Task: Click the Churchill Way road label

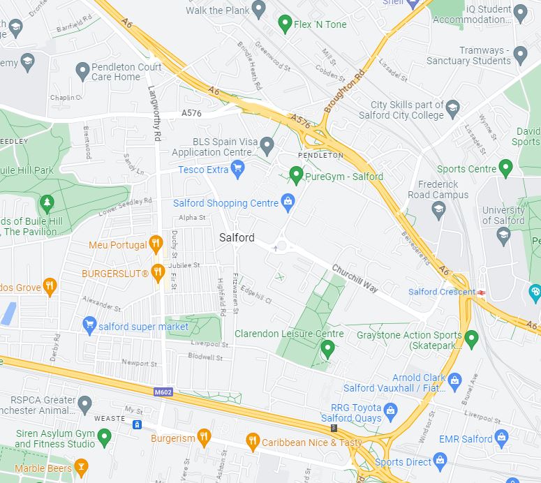Action: tap(355, 278)
